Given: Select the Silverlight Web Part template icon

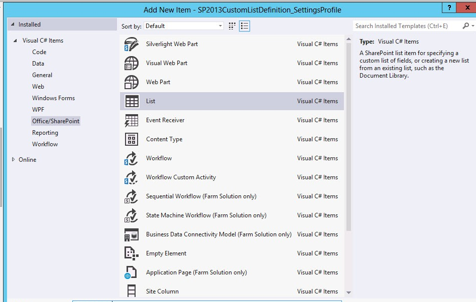Looking at the screenshot, I should tap(132, 44).
